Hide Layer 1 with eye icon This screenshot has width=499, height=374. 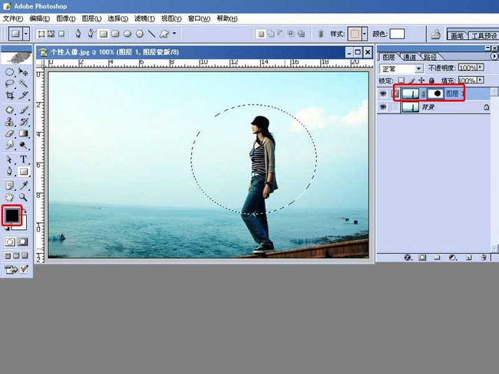click(x=383, y=93)
